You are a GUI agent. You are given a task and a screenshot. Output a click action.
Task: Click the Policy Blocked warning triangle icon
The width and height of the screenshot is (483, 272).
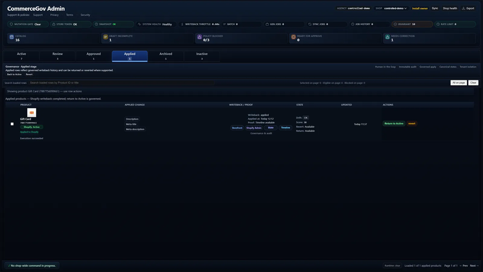pyautogui.click(x=199, y=37)
